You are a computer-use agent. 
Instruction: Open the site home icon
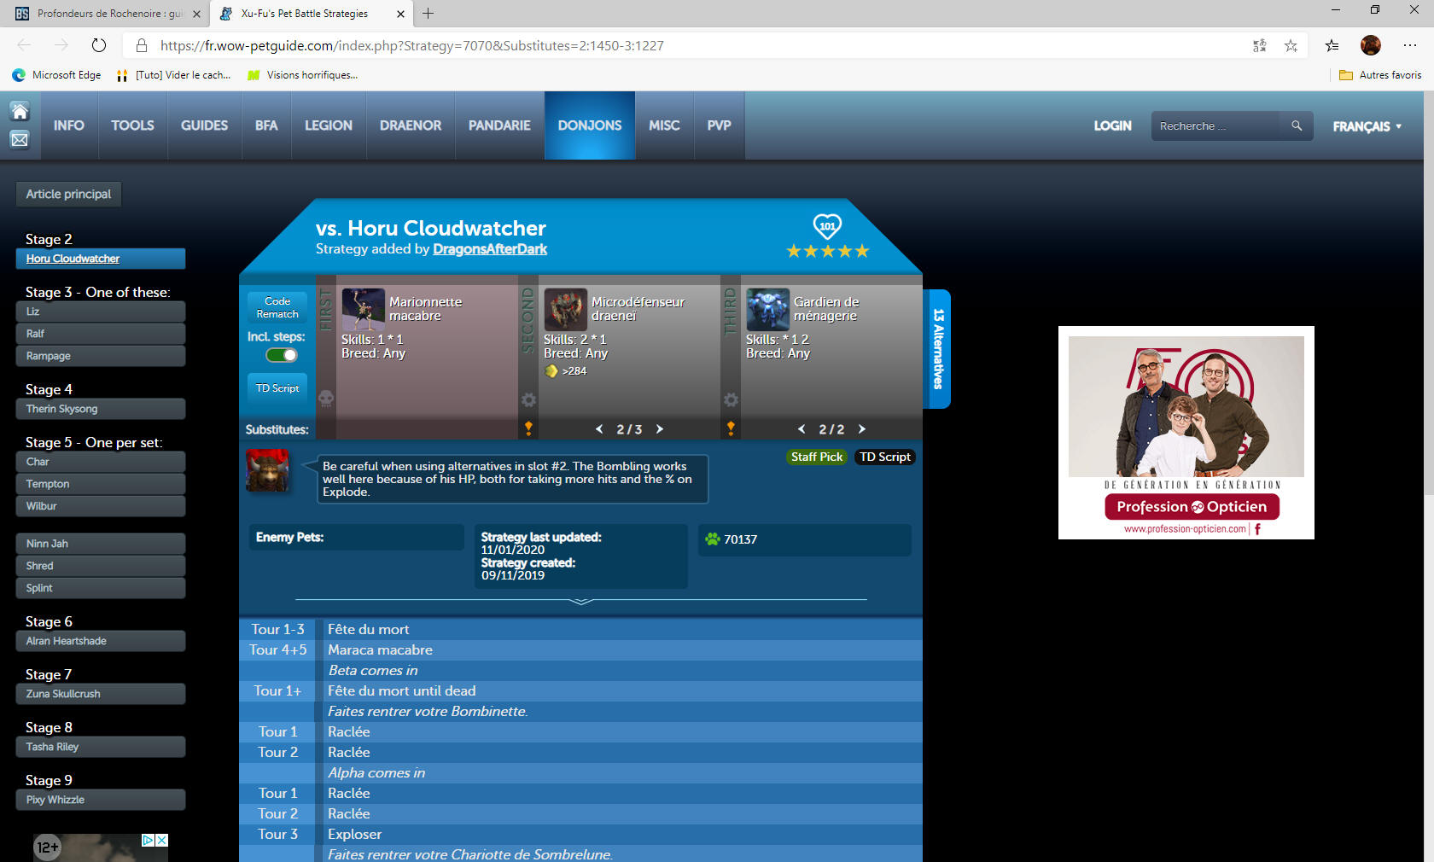(20, 111)
